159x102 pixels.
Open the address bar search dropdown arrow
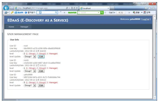(69, 8)
